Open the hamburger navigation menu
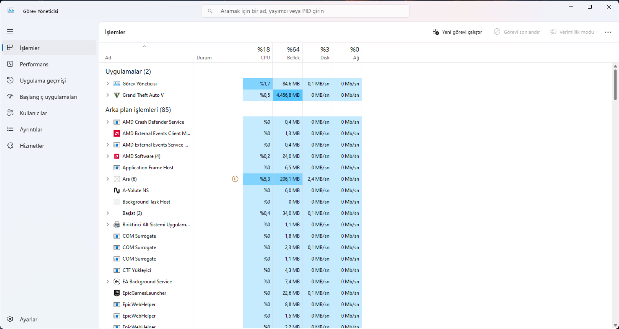The height and width of the screenshot is (329, 619). 10,31
